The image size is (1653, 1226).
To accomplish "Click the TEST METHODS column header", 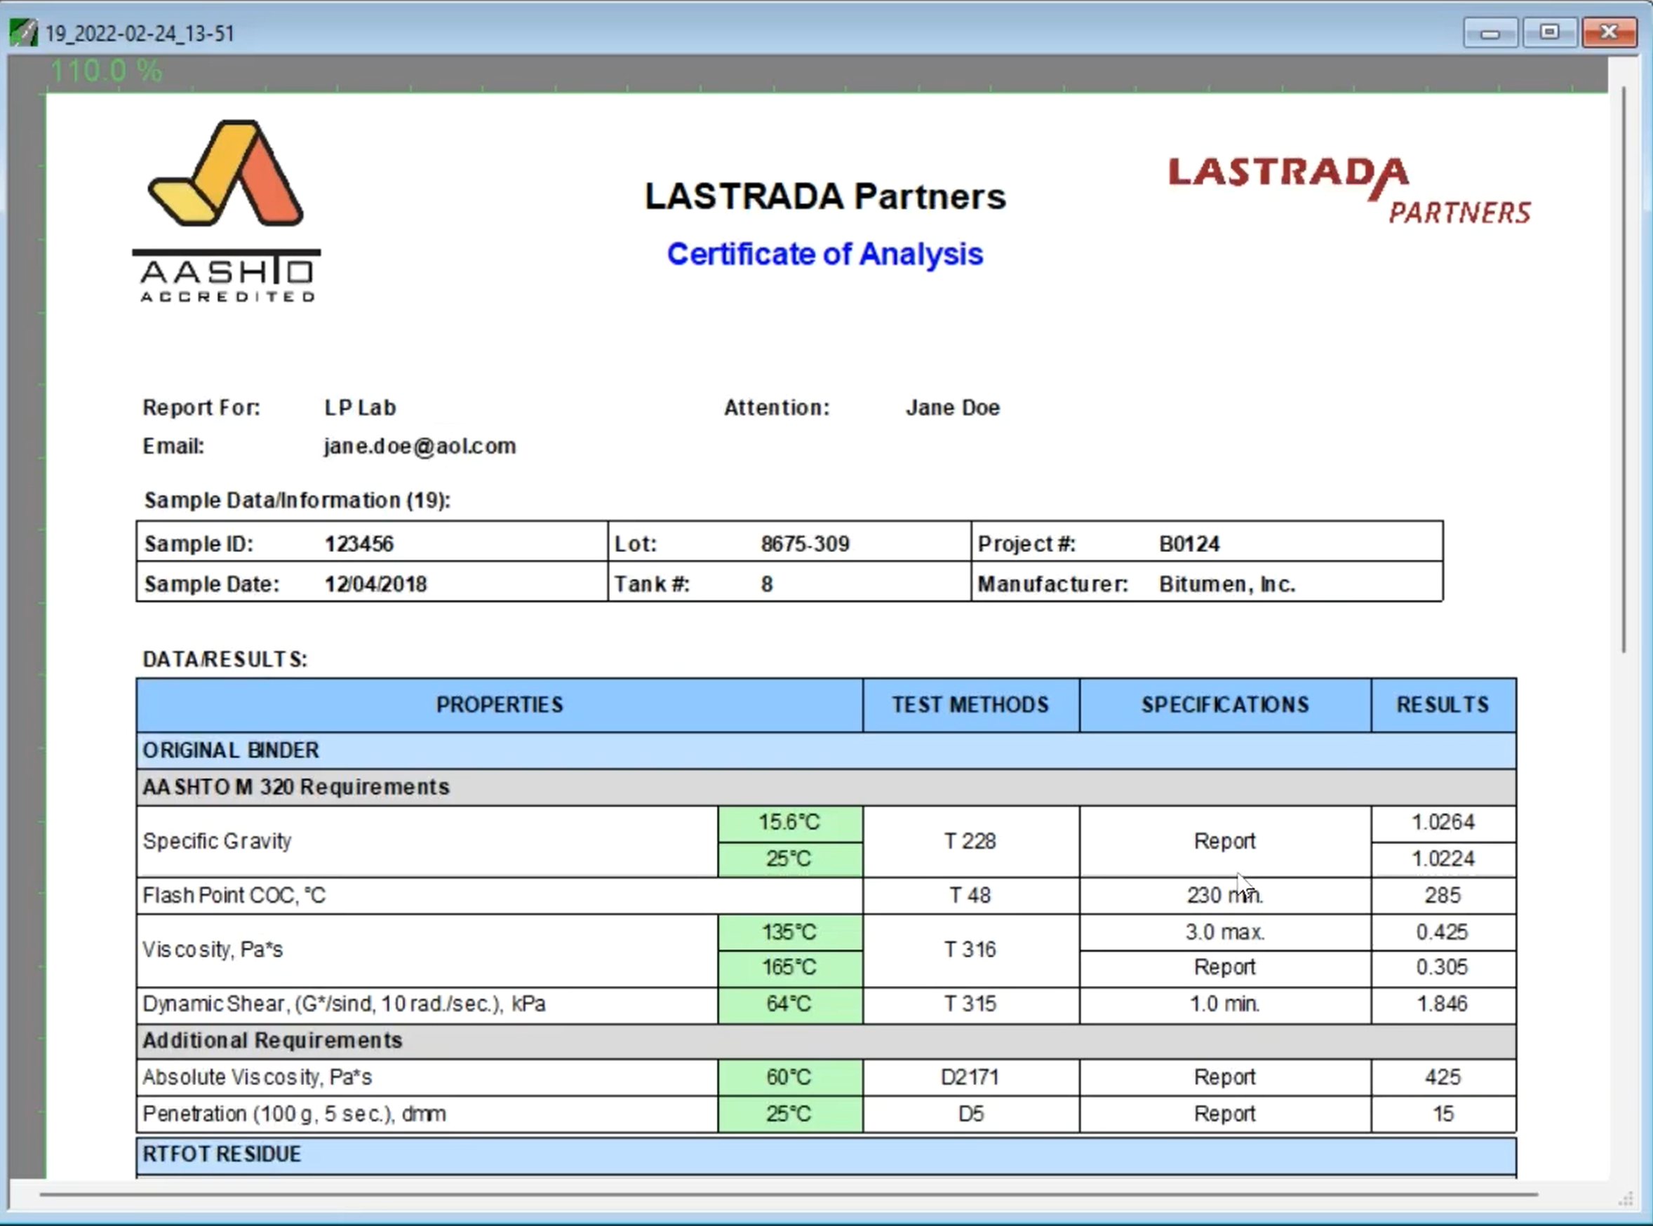I will point(971,704).
